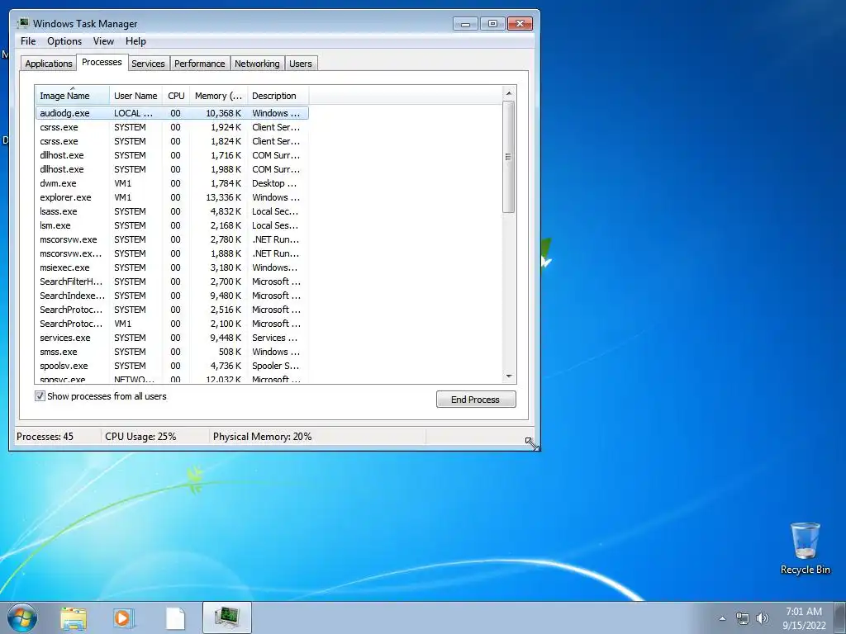Image resolution: width=846 pixels, height=634 pixels.
Task: Sort by CPU column header
Action: (x=176, y=96)
